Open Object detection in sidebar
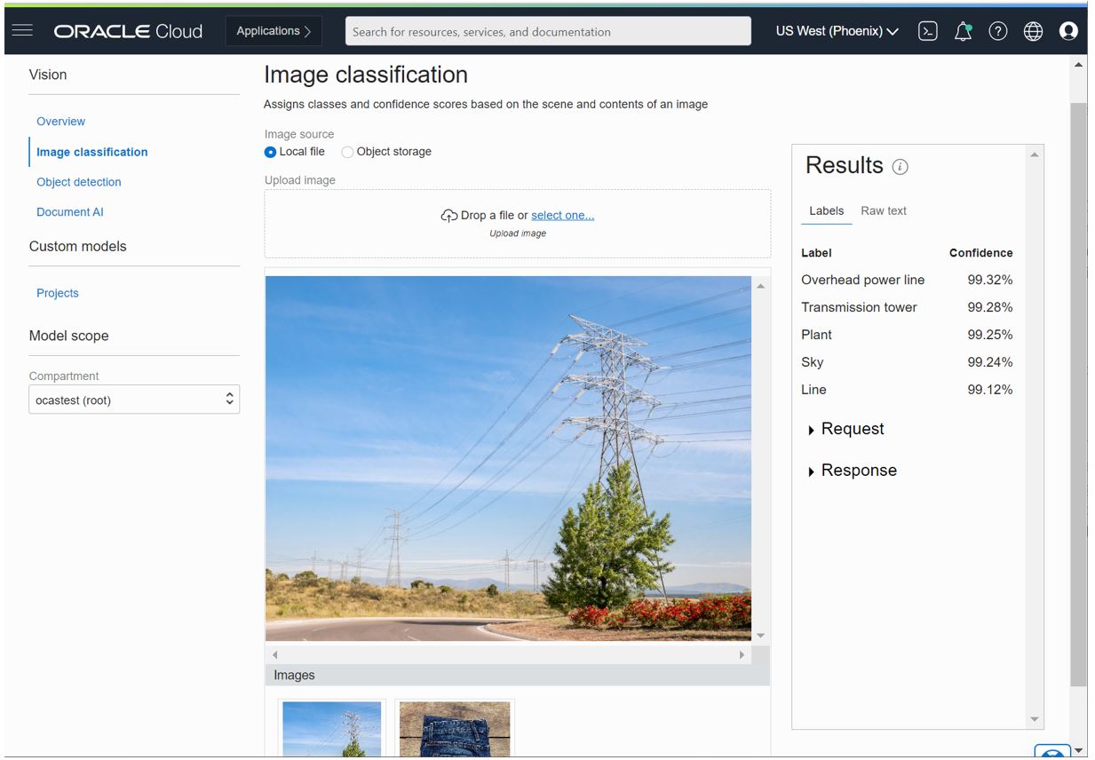Viewport: 1095px width, 760px height. (x=79, y=182)
